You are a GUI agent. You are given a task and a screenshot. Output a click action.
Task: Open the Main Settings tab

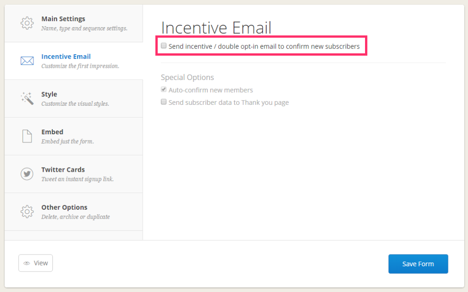click(x=73, y=23)
